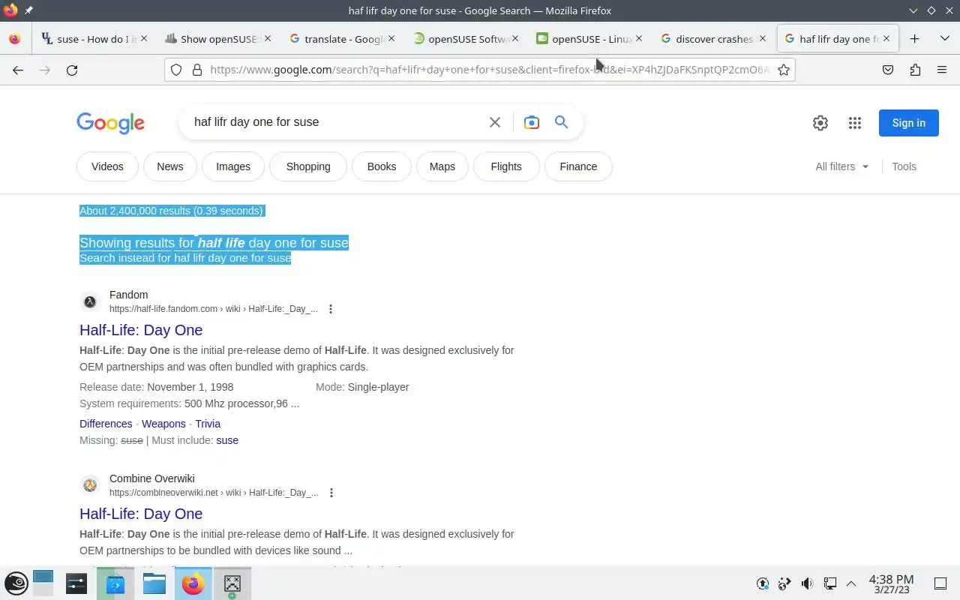Image resolution: width=960 pixels, height=600 pixels.
Task: Open the pinned Firefox tab
Action: 15,38
